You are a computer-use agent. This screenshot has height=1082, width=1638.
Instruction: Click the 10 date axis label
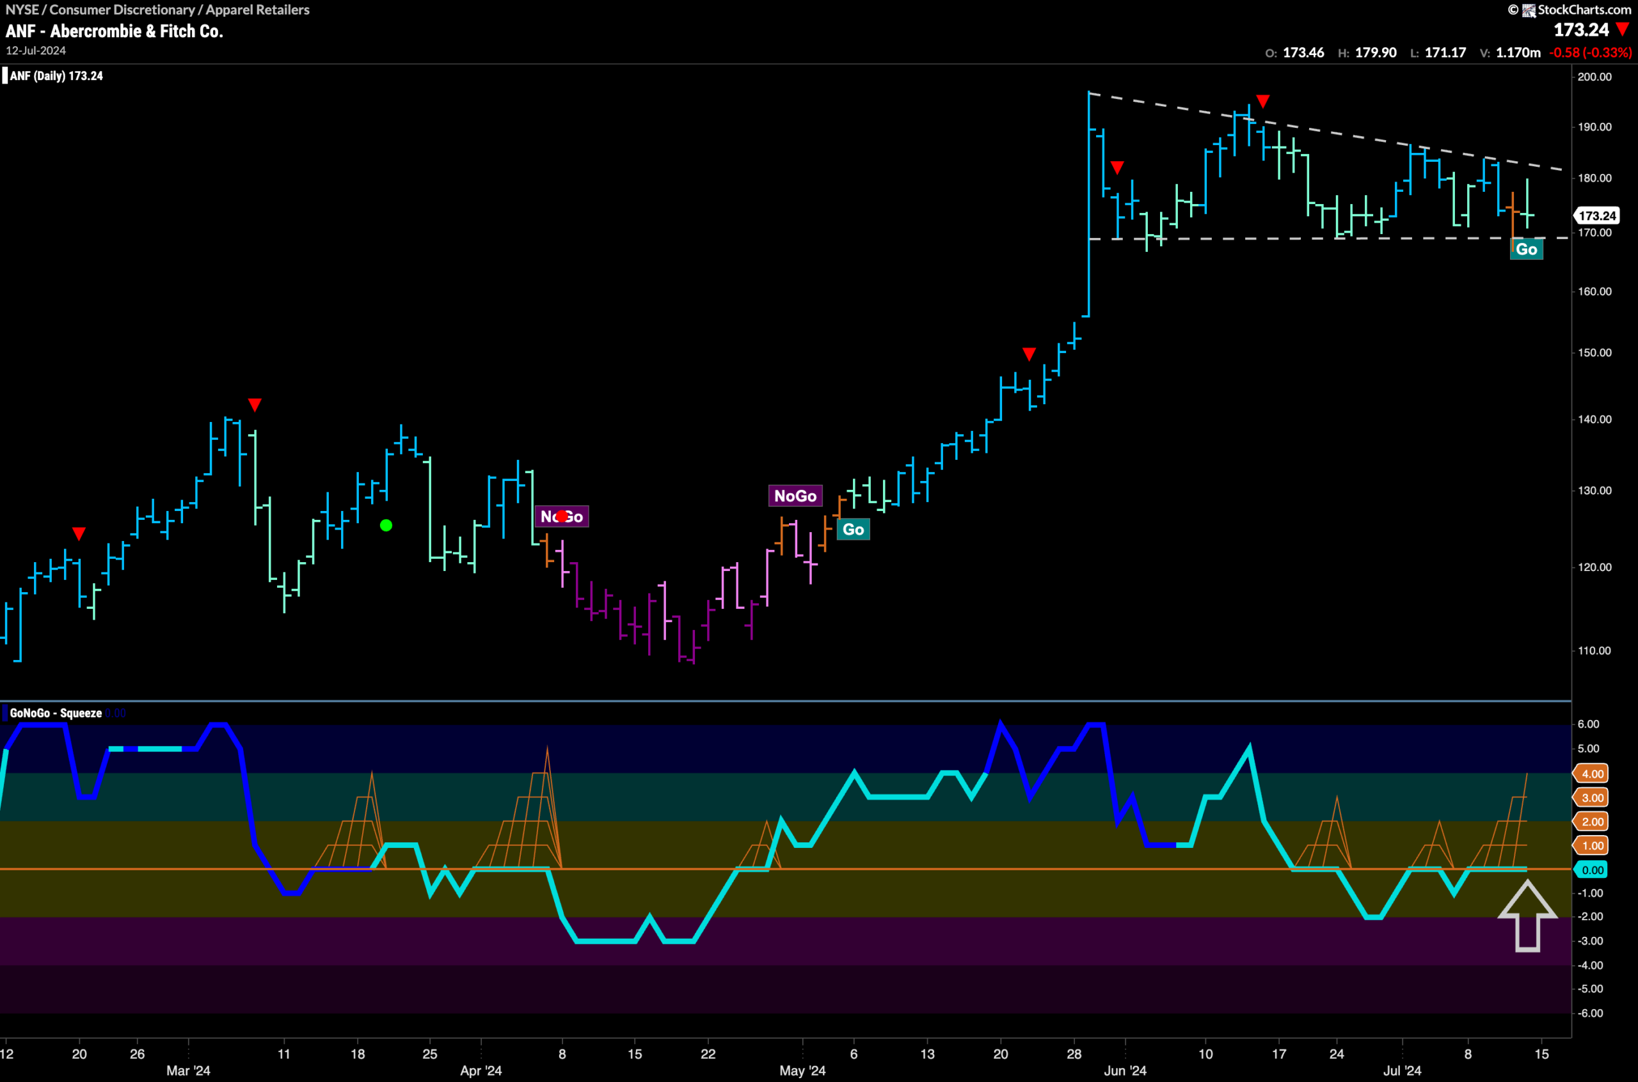(x=1206, y=1054)
